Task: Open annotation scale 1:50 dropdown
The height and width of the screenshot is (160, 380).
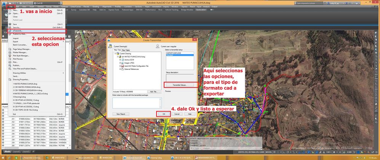Action: tap(329, 152)
